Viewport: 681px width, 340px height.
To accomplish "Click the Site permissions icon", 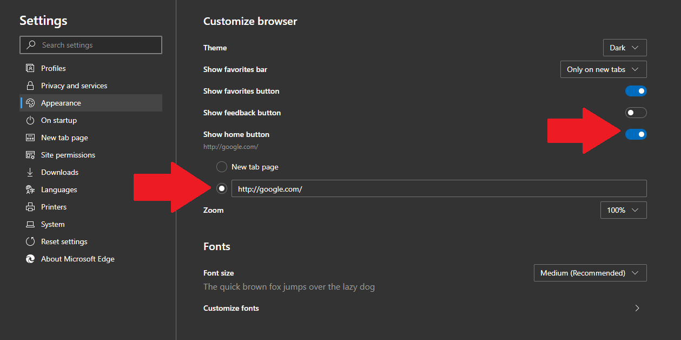I will 30,155.
